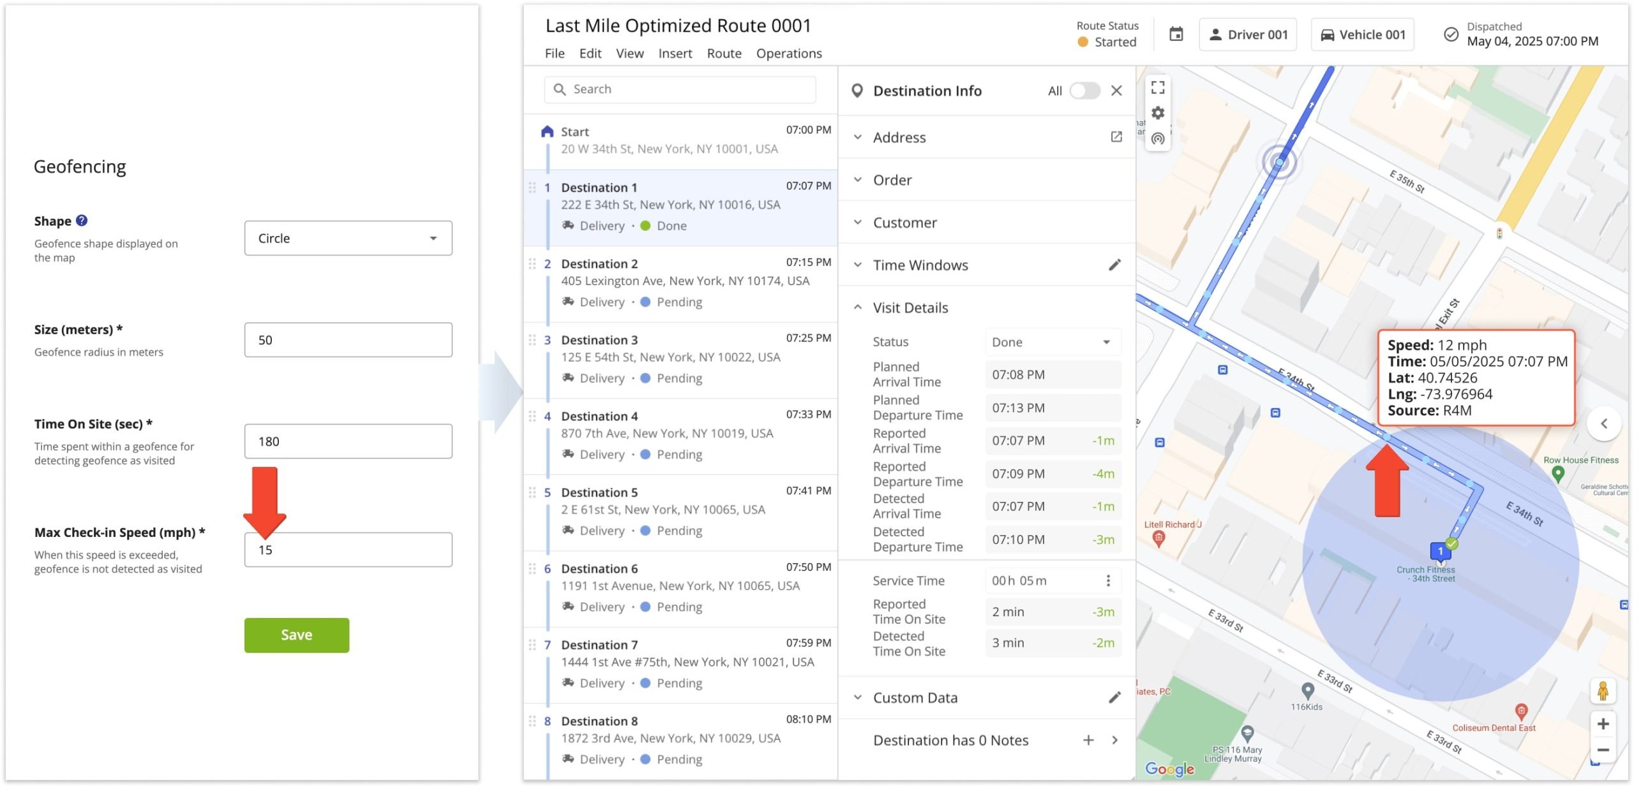Click drag handle of Destination 4

(532, 416)
